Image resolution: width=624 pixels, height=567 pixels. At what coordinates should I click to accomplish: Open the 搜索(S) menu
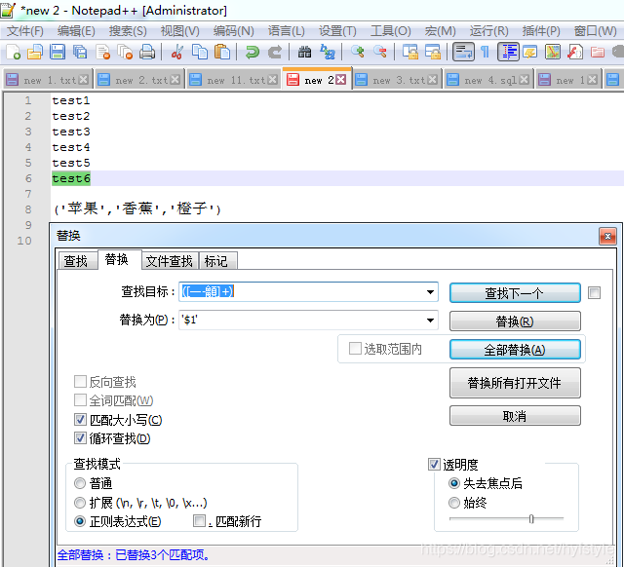tap(128, 31)
